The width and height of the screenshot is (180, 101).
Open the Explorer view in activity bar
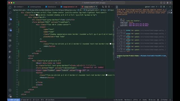coord(10,8)
